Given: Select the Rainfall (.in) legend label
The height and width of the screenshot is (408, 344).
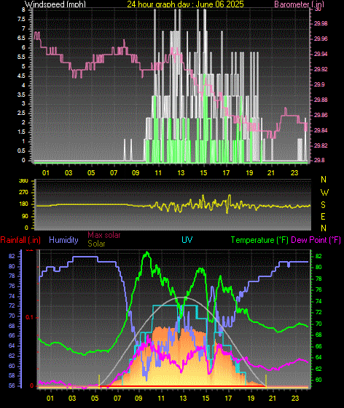Looking at the screenshot, I should point(20,240).
